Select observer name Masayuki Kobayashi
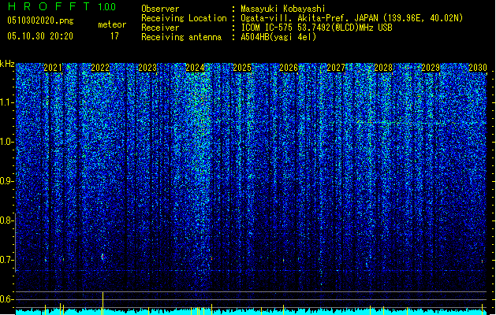The height and width of the screenshot is (315, 496). [x=283, y=9]
